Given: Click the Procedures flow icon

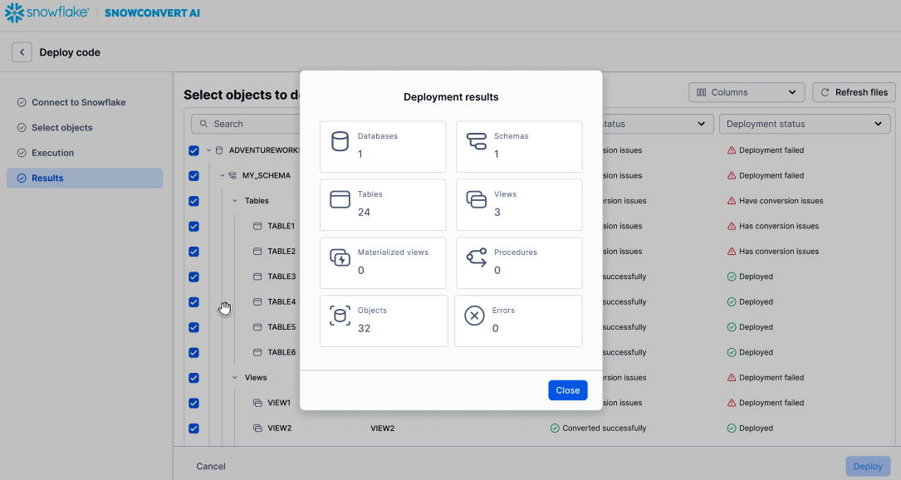Looking at the screenshot, I should click(x=476, y=257).
